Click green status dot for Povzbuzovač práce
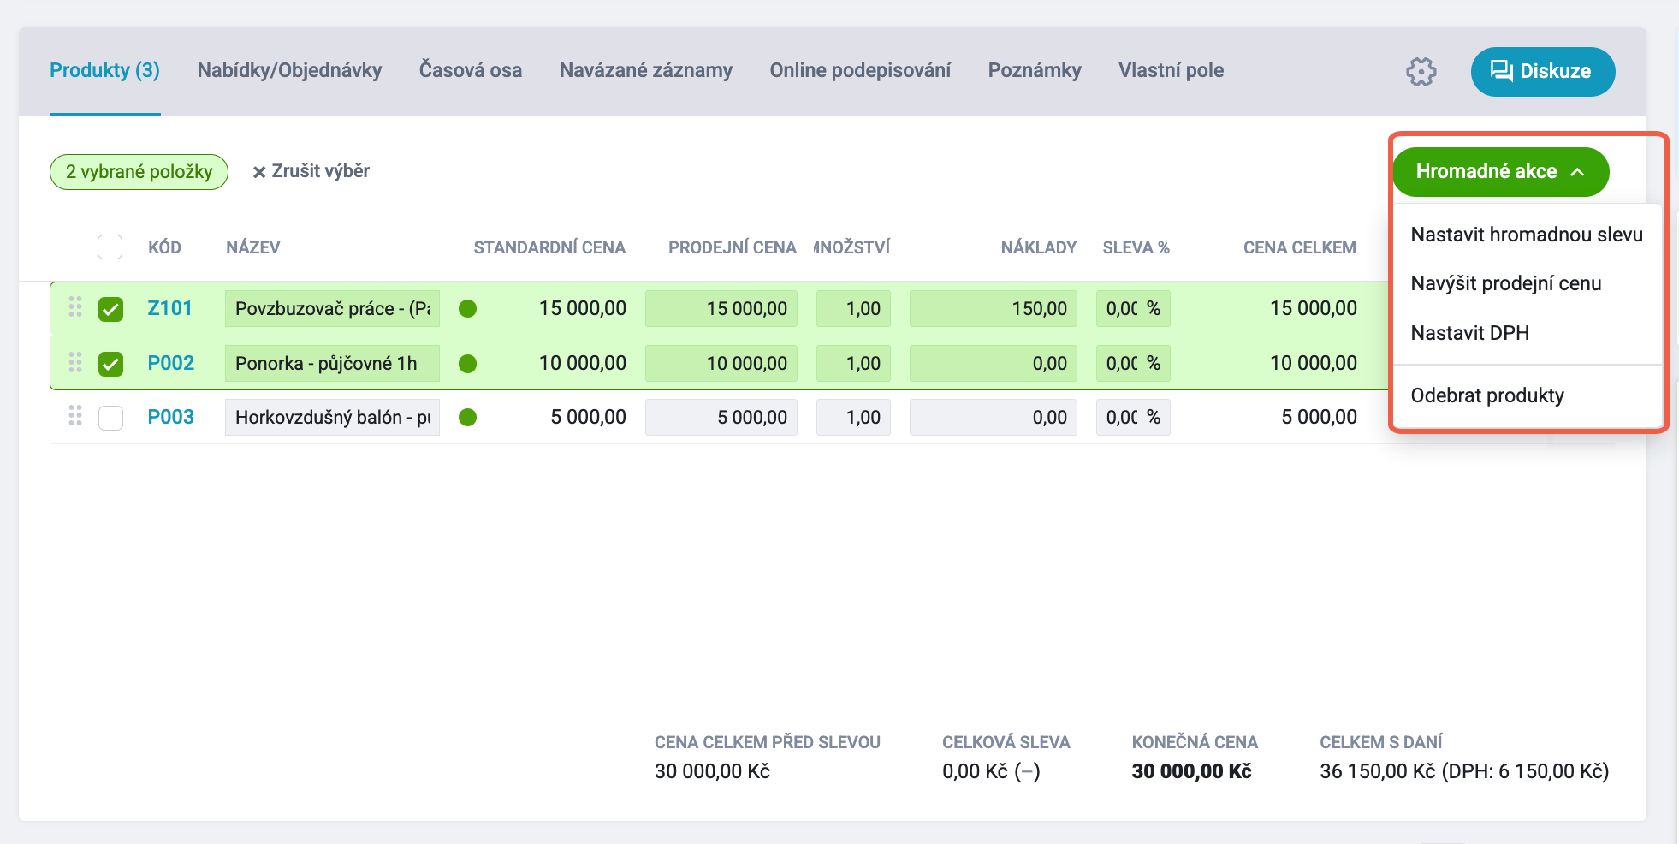This screenshot has width=1679, height=844. (x=467, y=308)
